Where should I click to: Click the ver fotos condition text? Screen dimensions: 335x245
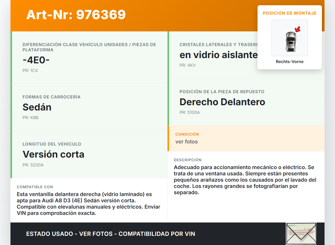[186, 142]
